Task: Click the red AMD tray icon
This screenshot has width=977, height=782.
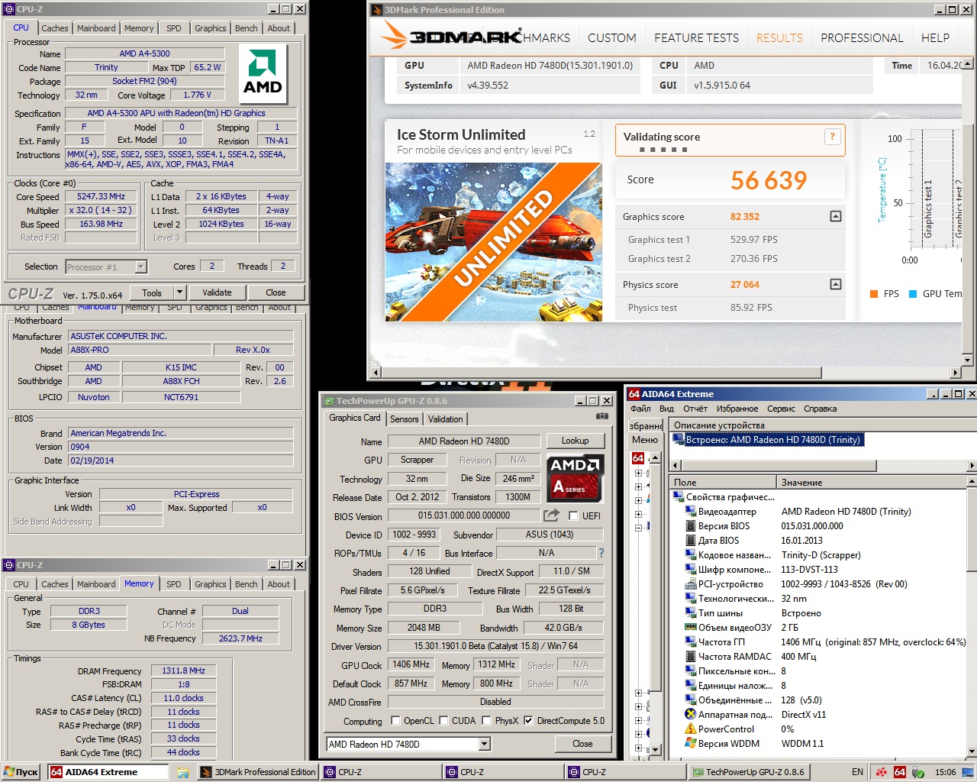Action: (x=882, y=772)
